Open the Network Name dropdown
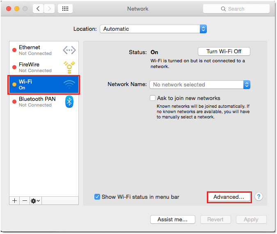This screenshot has width=277, height=234. tap(200, 84)
